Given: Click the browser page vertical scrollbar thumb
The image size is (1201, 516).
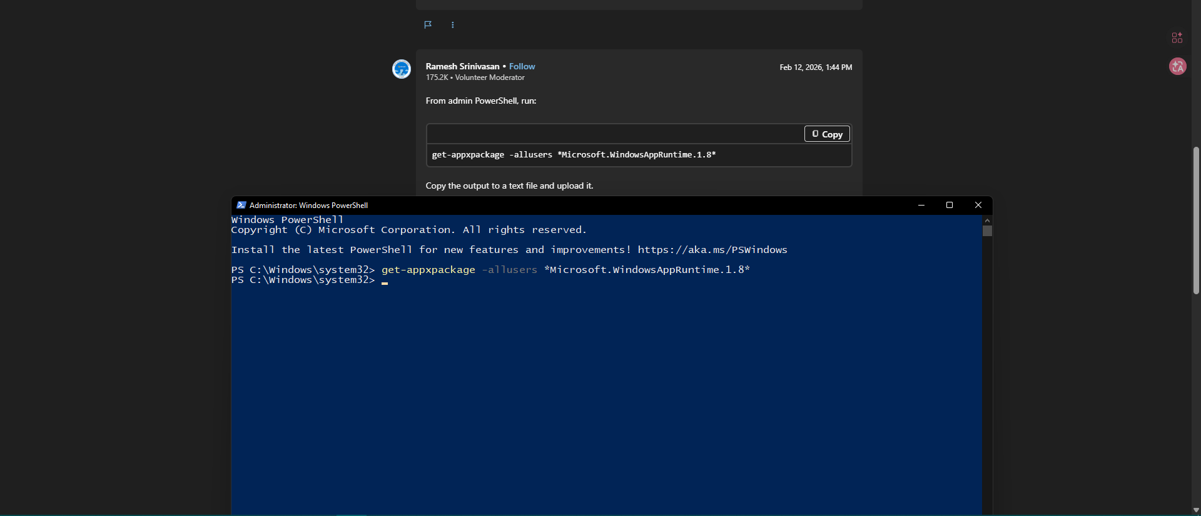Looking at the screenshot, I should click(x=1196, y=221).
